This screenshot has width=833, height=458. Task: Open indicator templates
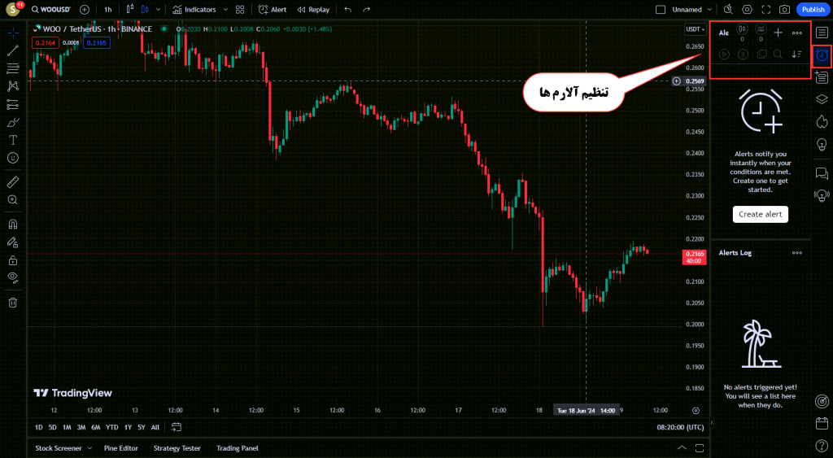(x=240, y=10)
